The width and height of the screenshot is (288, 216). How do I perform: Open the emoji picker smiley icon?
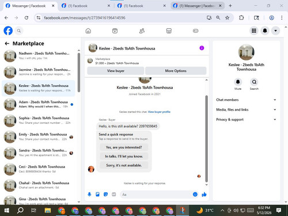(x=195, y=195)
